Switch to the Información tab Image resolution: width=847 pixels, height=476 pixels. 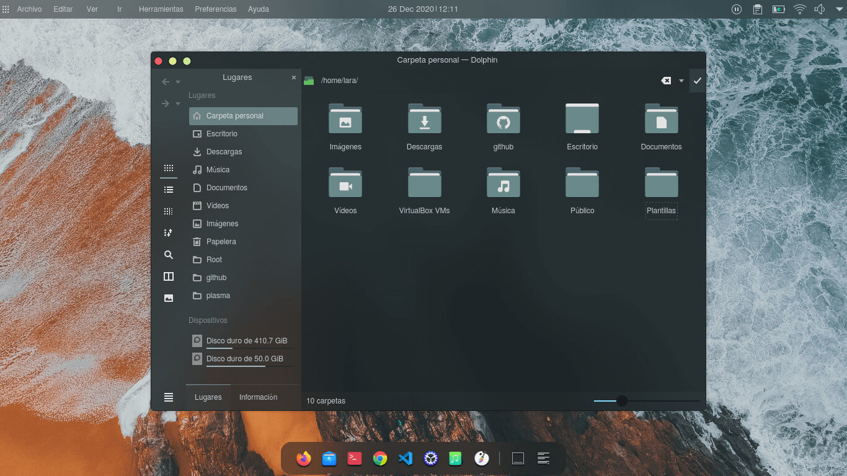click(x=258, y=397)
